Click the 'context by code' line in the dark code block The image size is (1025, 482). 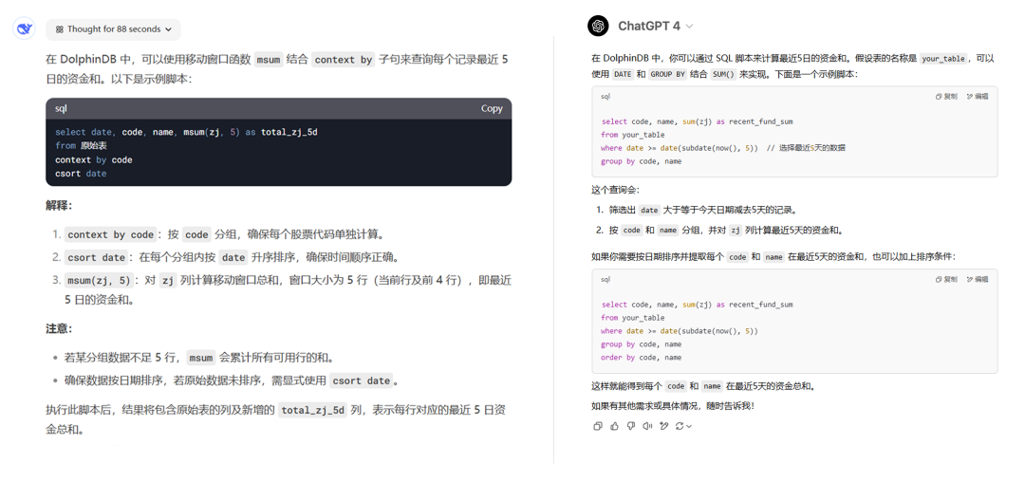coord(93,159)
